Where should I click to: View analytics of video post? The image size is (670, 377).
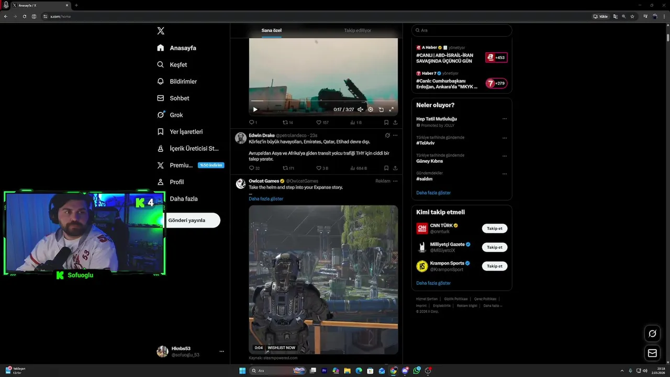pyautogui.click(x=356, y=123)
